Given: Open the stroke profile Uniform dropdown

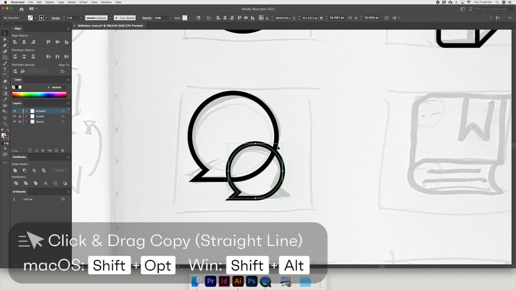Looking at the screenshot, I should tap(98, 18).
